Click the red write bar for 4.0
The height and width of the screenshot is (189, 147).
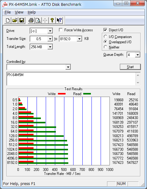(25, 112)
